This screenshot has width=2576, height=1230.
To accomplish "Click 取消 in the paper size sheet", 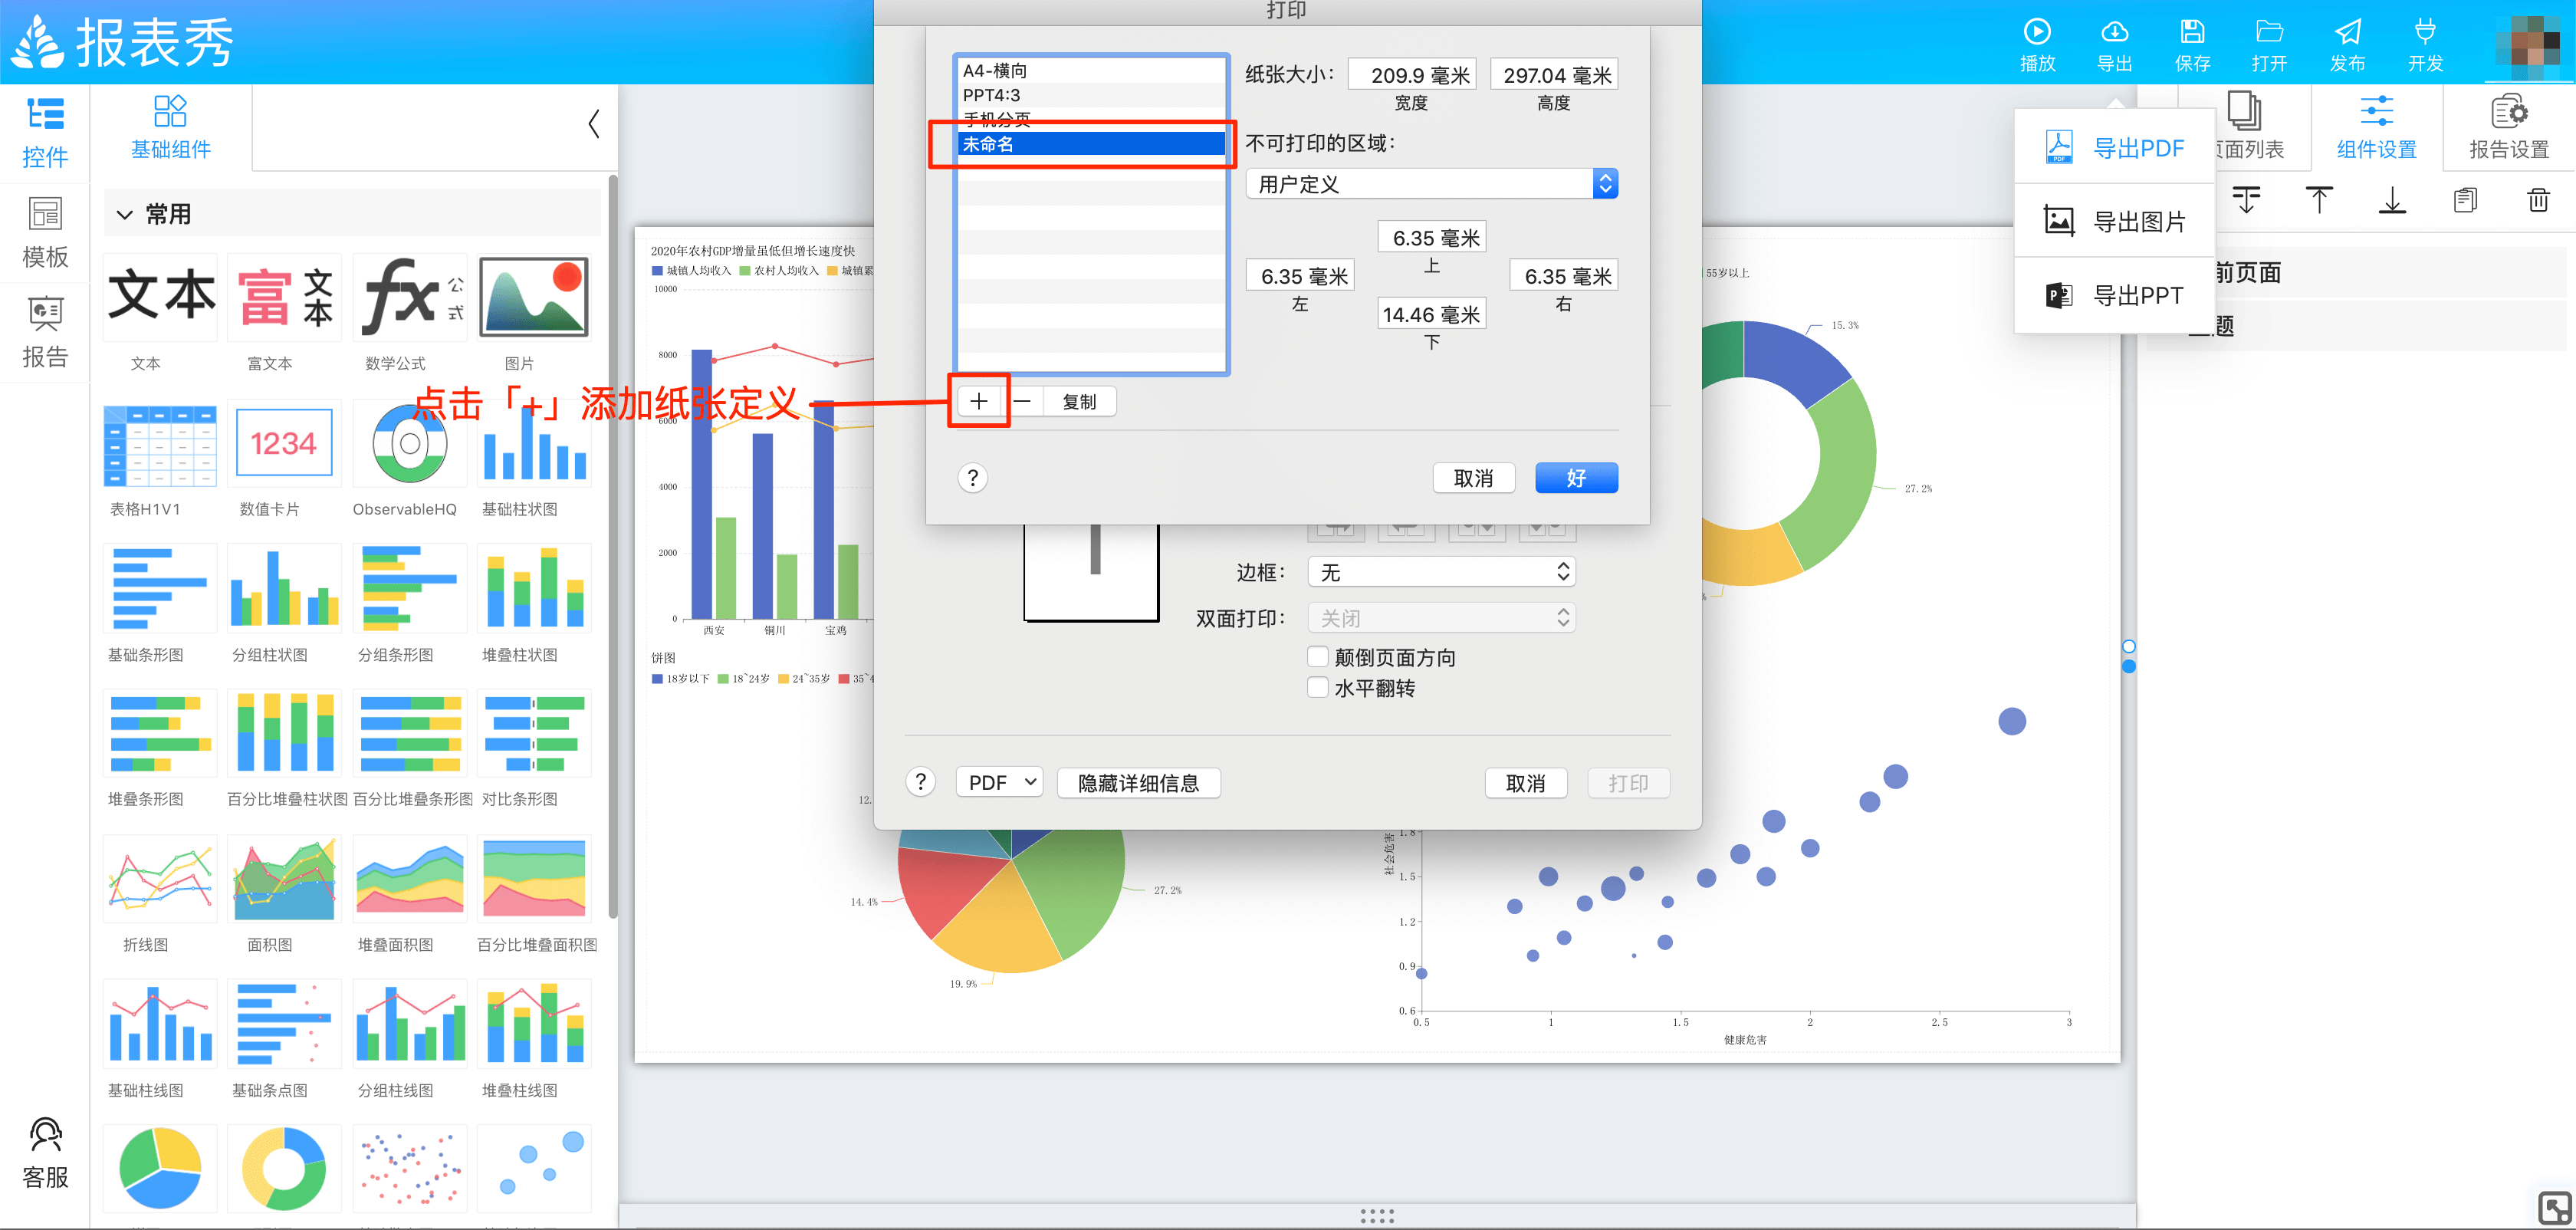I will (x=1473, y=478).
